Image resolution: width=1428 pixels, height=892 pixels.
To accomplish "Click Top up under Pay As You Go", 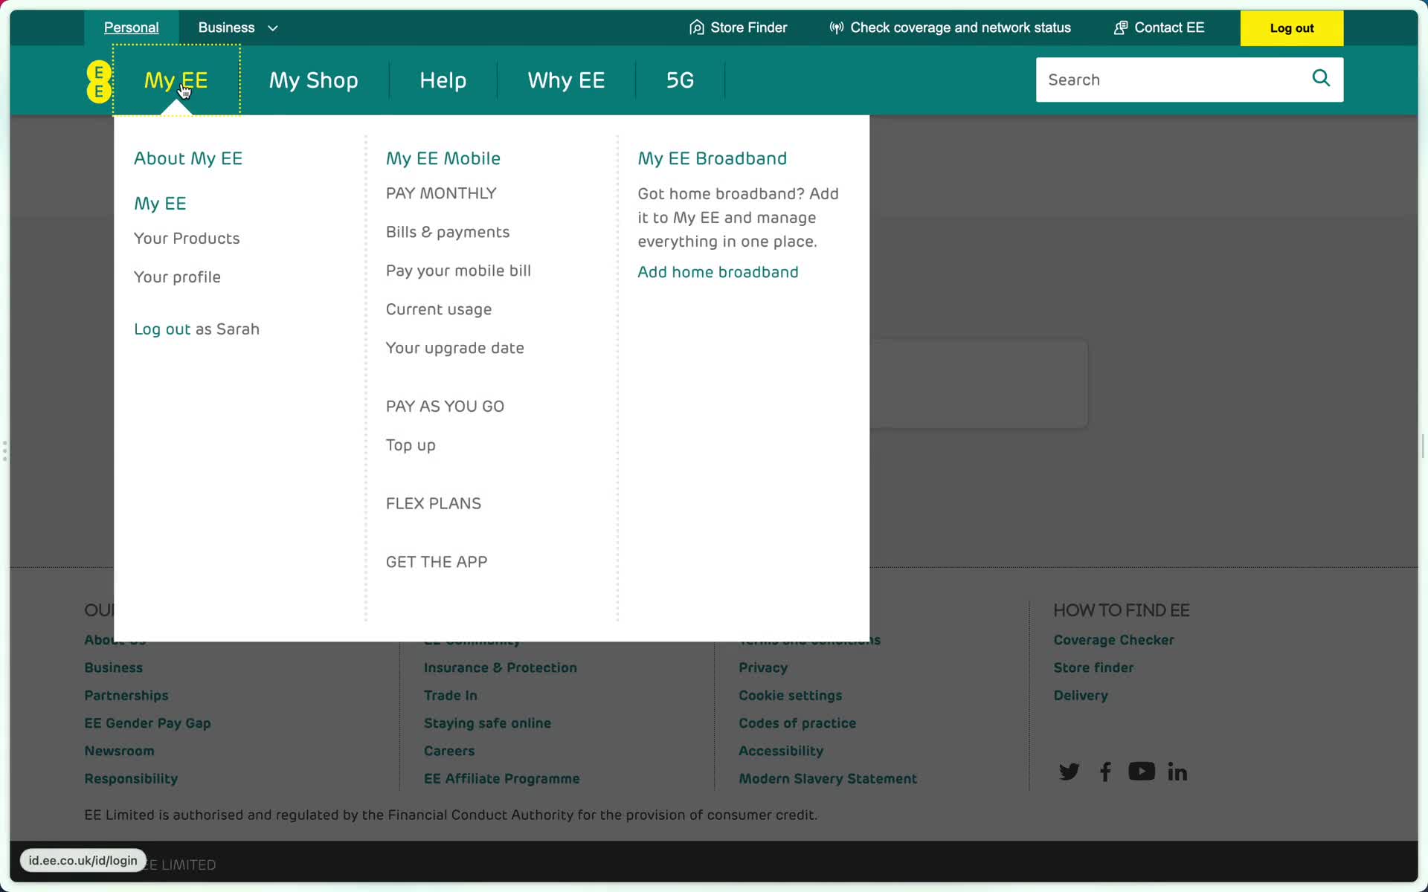I will tap(411, 445).
